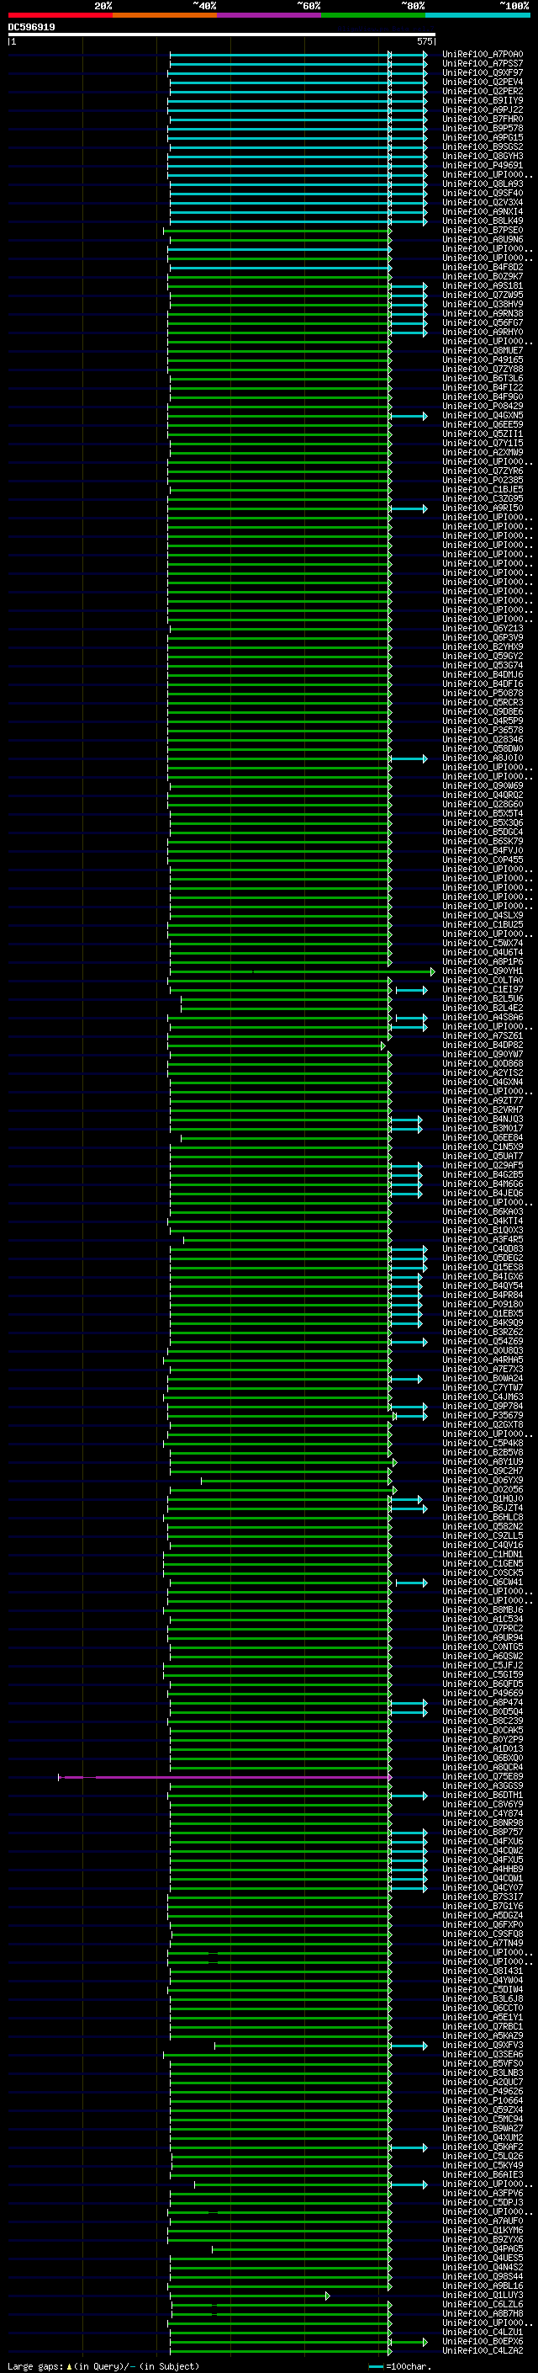Open hit UniRef100_Q2PER2

pyautogui.click(x=483, y=91)
